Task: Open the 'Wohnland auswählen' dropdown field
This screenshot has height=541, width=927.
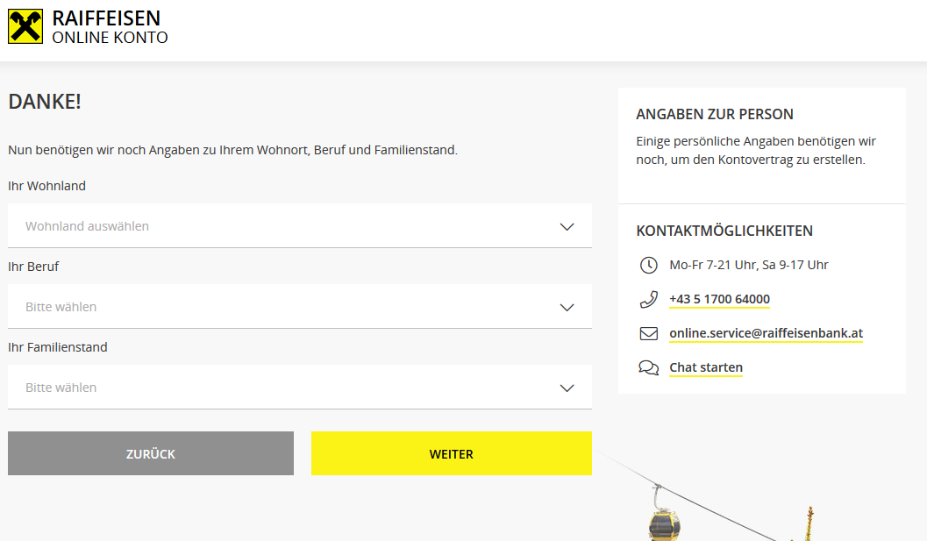Action: [281, 226]
